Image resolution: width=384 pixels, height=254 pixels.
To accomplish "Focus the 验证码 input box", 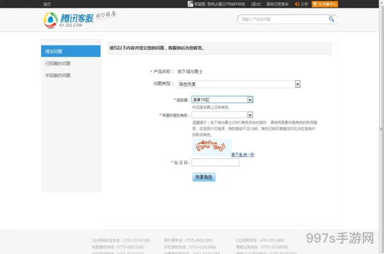I will (216, 162).
